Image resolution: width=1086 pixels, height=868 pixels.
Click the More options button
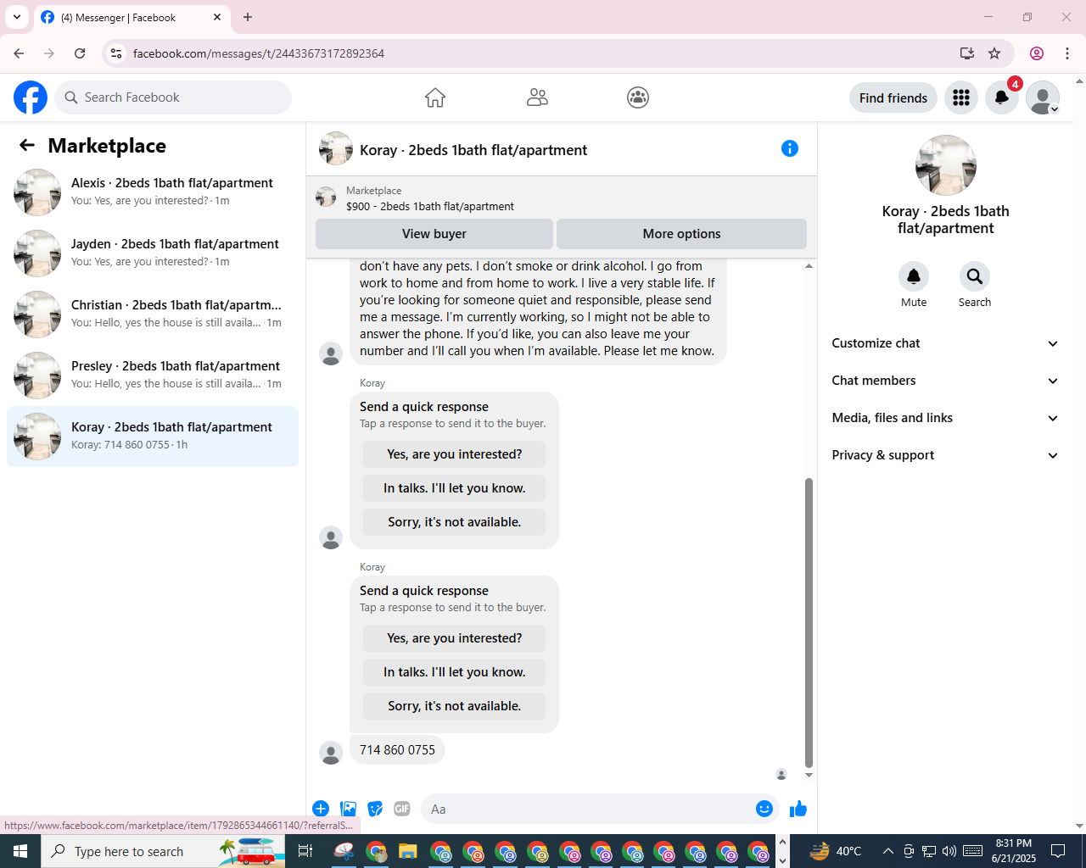click(x=681, y=234)
